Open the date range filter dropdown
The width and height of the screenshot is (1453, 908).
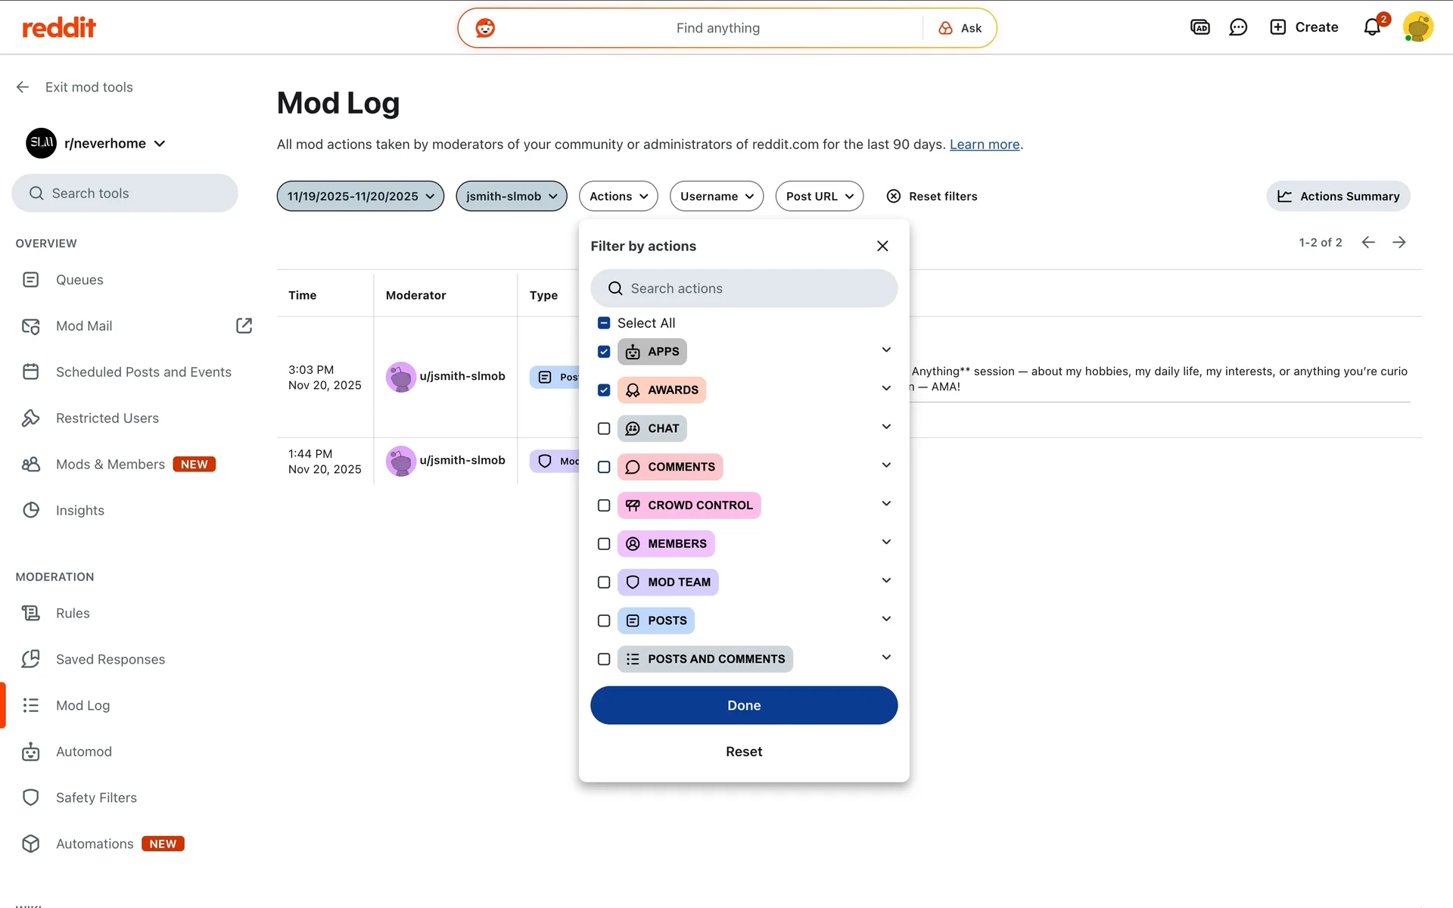point(360,196)
